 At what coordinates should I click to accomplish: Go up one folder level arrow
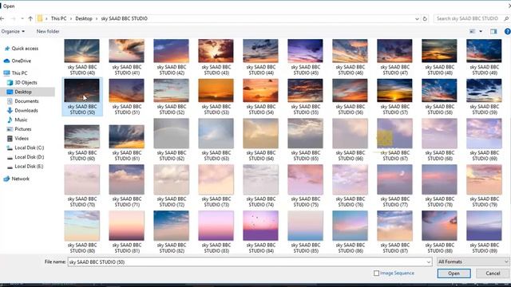point(30,19)
